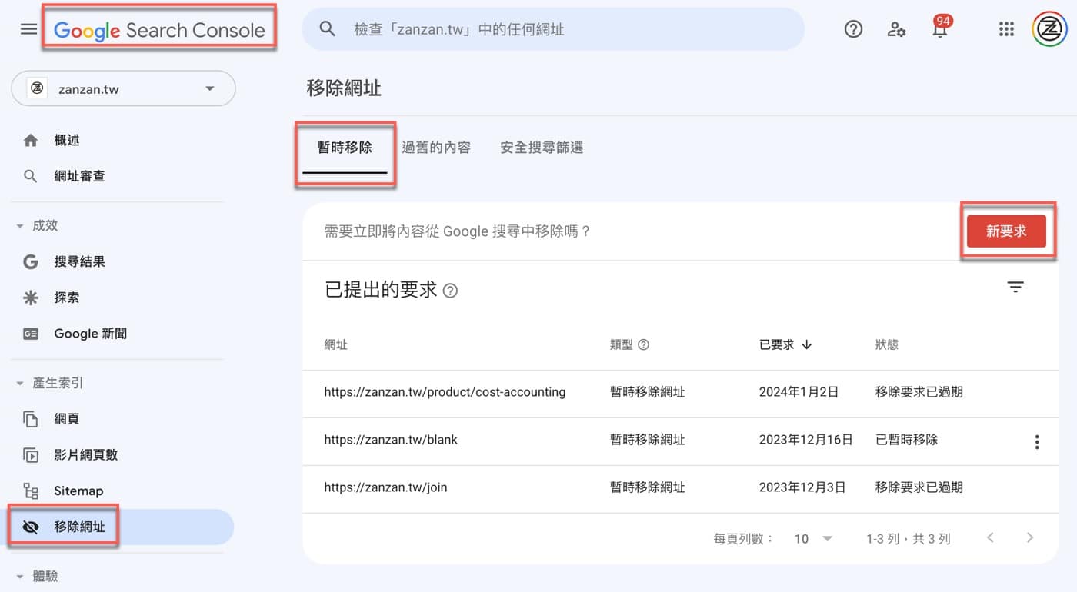Image resolution: width=1077 pixels, height=592 pixels.
Task: Click the Google G icon for 搜尋結果
Action: (31, 262)
